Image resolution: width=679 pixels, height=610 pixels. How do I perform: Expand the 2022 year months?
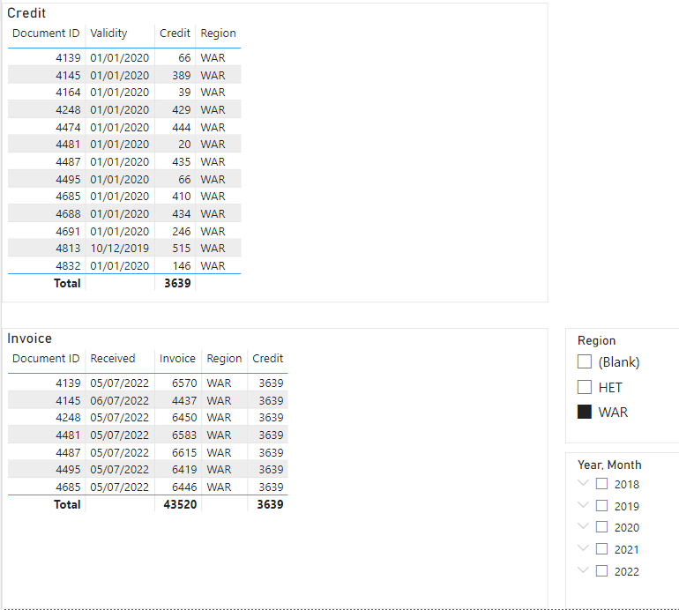coord(583,570)
